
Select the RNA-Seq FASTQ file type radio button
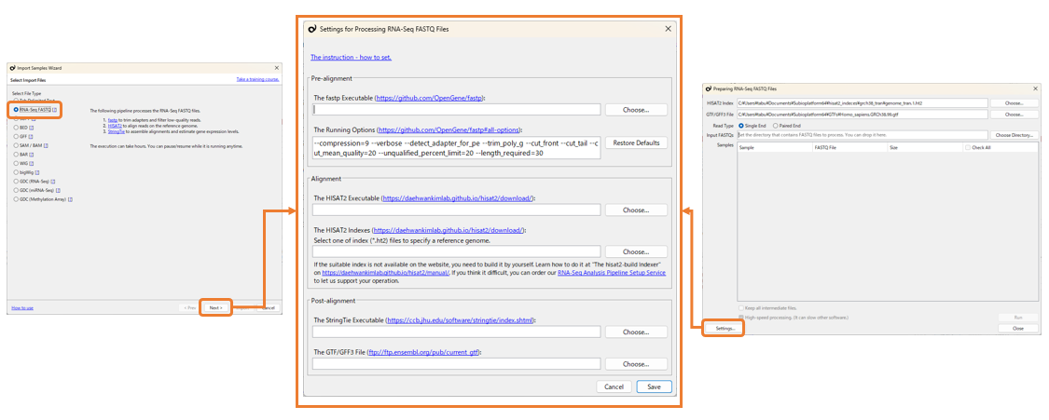[x=16, y=109]
